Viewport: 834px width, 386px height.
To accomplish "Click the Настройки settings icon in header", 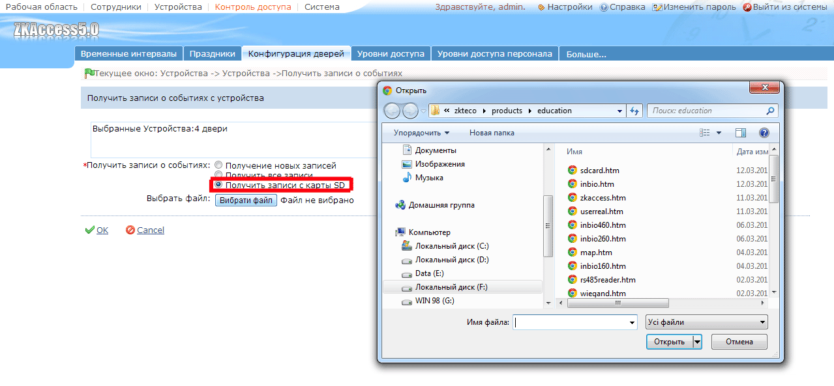I will coord(541,7).
